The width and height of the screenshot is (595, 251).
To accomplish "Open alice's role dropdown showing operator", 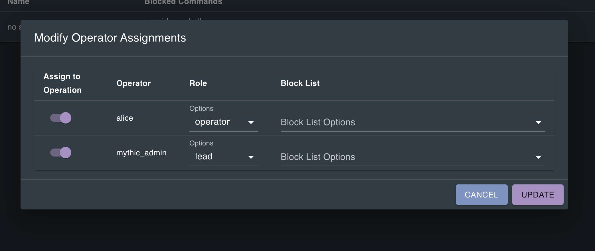I will click(223, 122).
